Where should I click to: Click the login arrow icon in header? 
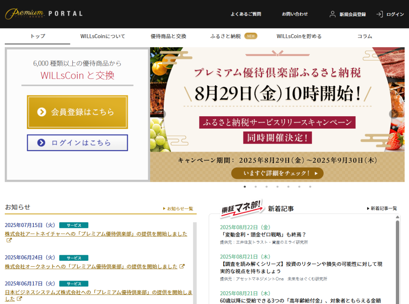tap(379, 14)
